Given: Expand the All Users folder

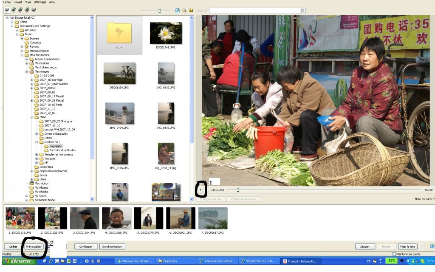Looking at the screenshot, I should point(17,30).
